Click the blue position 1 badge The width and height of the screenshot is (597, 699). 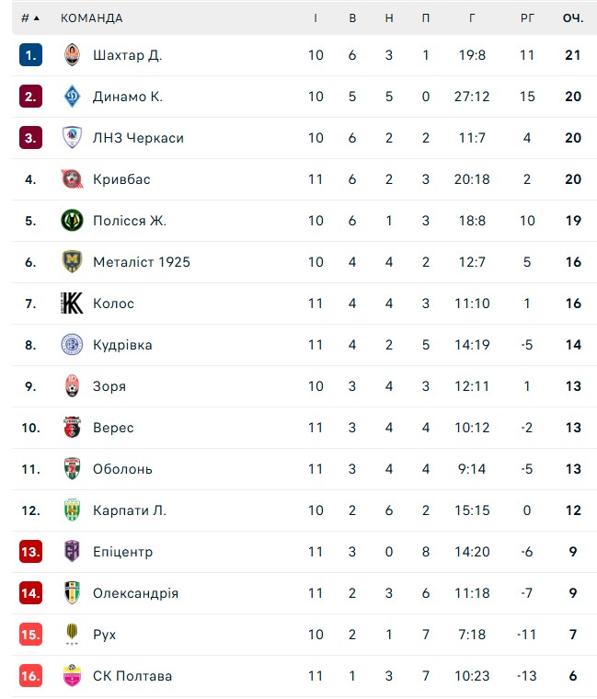pyautogui.click(x=30, y=55)
